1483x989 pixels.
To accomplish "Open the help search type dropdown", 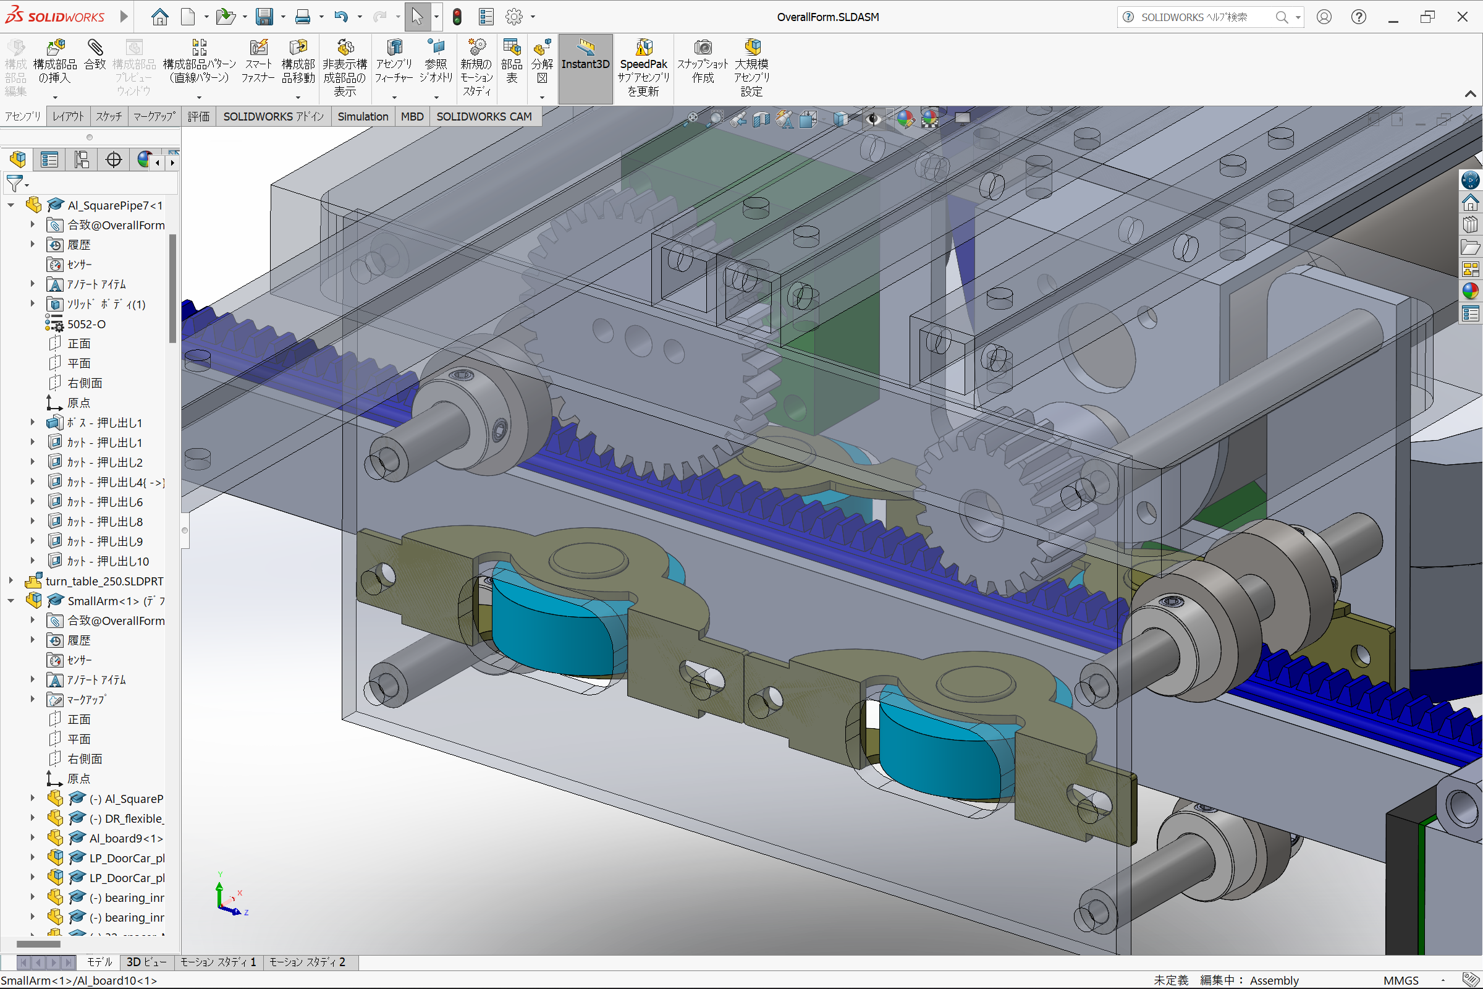I will click(1298, 17).
